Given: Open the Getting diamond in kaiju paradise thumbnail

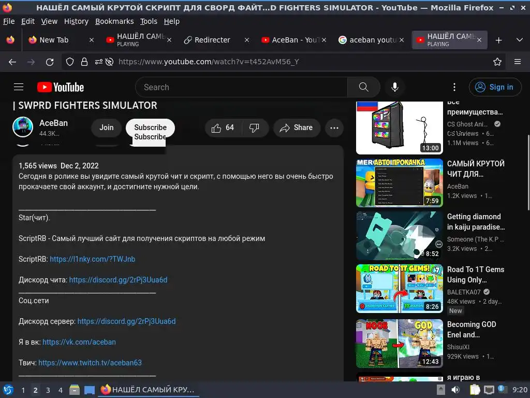Looking at the screenshot, I should pos(400,236).
